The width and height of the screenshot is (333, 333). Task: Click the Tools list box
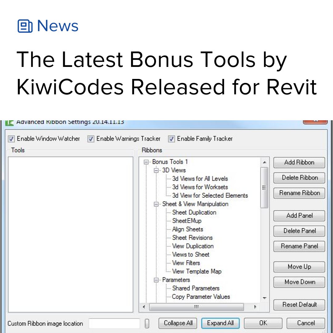(71, 234)
